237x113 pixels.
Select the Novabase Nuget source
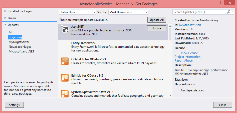pos(20,47)
